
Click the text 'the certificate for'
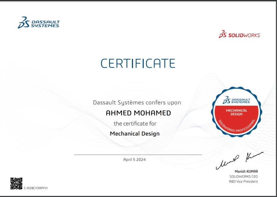pos(135,124)
